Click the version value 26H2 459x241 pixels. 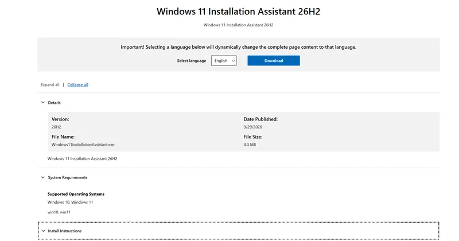[56, 127]
